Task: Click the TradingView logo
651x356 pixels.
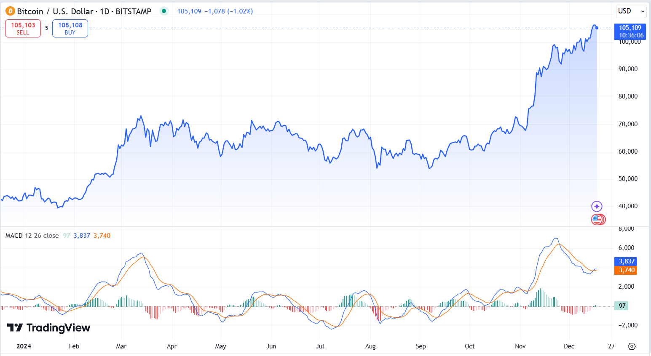Action: tap(48, 328)
